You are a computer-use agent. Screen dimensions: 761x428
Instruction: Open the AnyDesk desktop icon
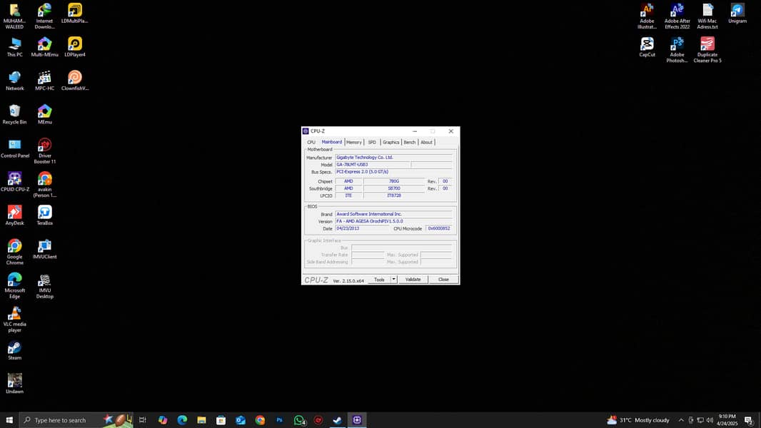pos(14,215)
